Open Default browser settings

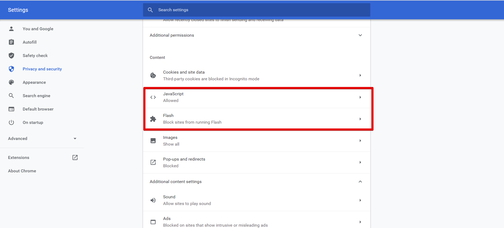click(38, 109)
